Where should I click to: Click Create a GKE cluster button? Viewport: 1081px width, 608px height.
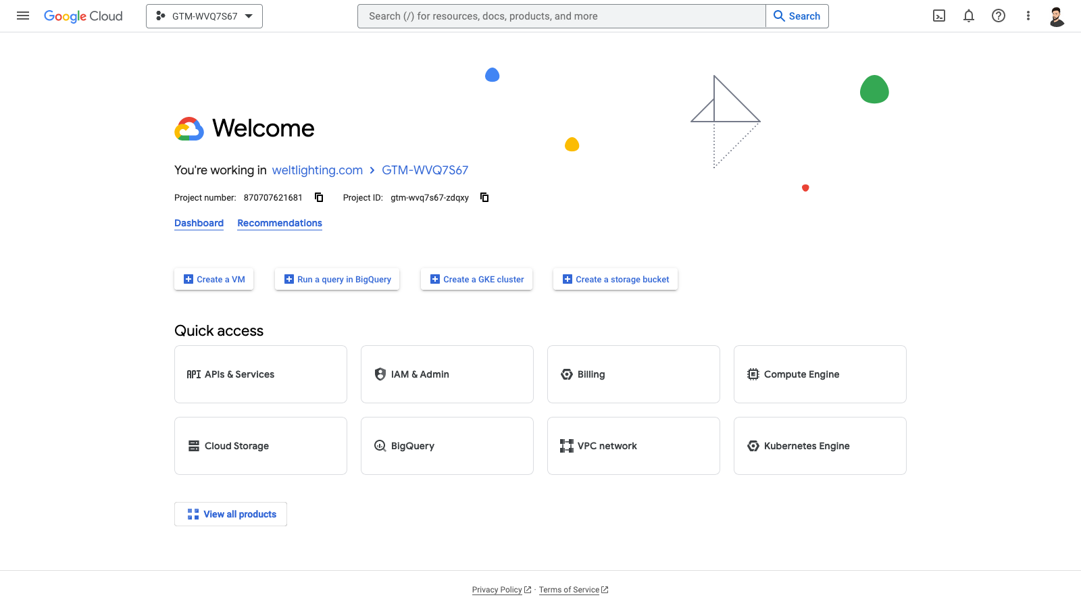476,279
